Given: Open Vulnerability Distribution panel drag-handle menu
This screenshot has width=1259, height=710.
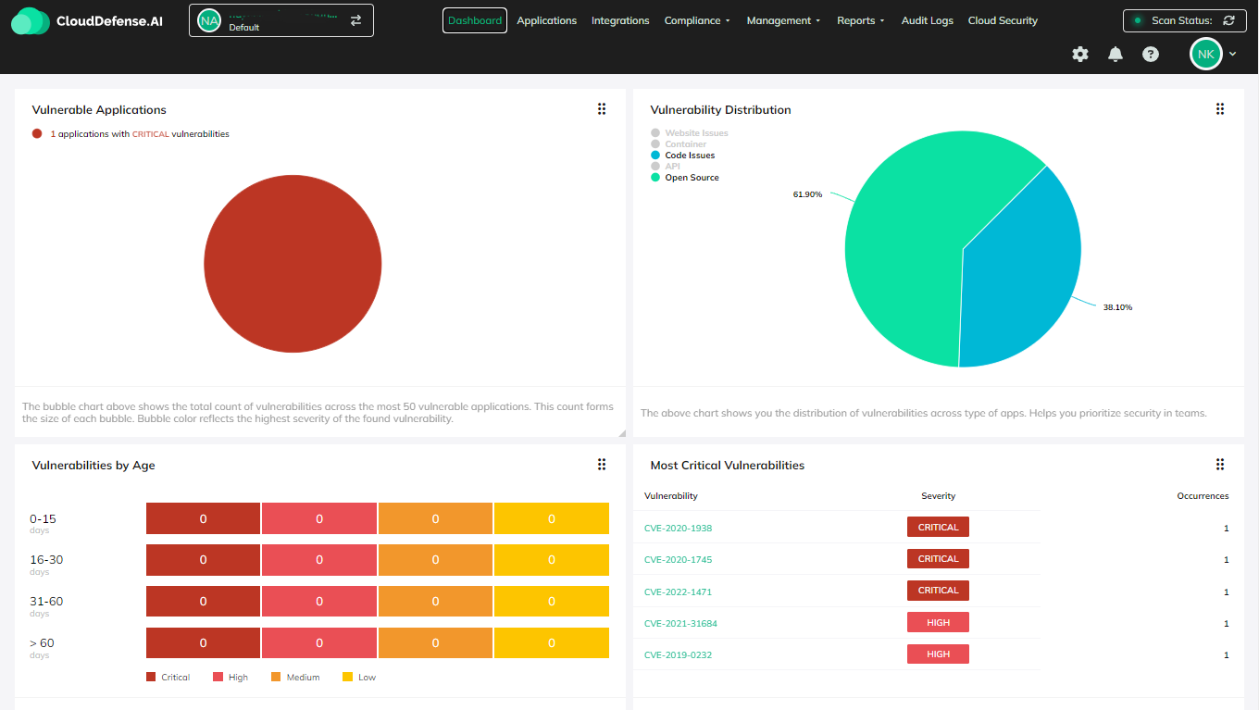Looking at the screenshot, I should coord(1220,109).
